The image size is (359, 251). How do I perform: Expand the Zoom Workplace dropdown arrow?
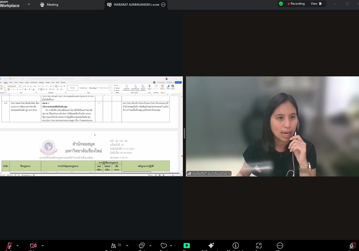point(29,4)
